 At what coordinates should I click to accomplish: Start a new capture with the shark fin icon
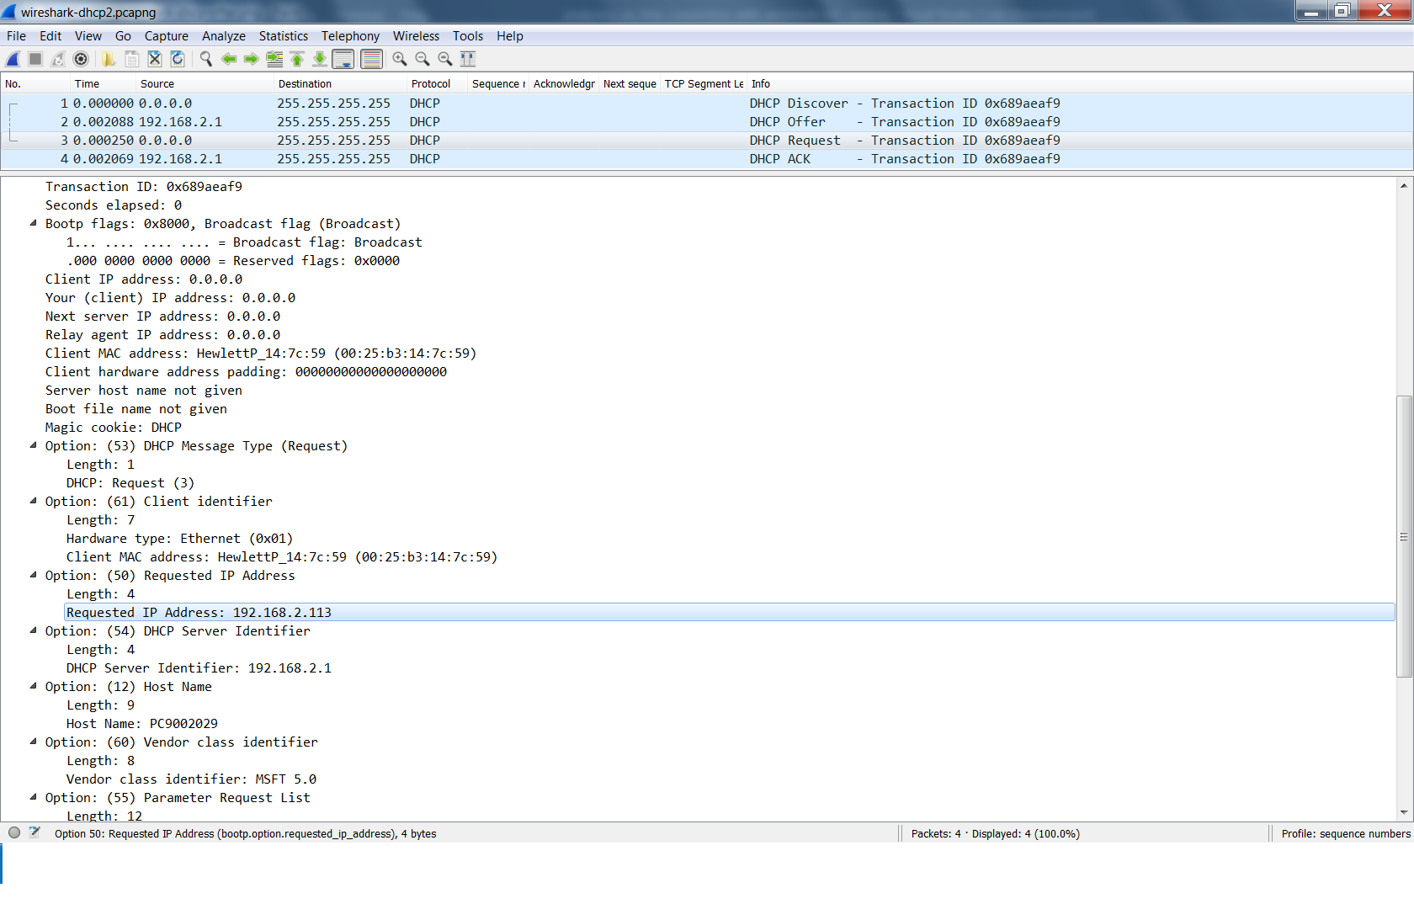click(x=12, y=59)
